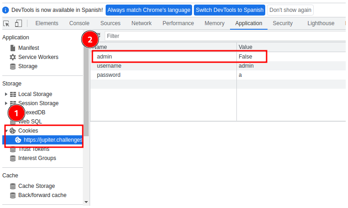Collapse the Cookies tree node

6,131
